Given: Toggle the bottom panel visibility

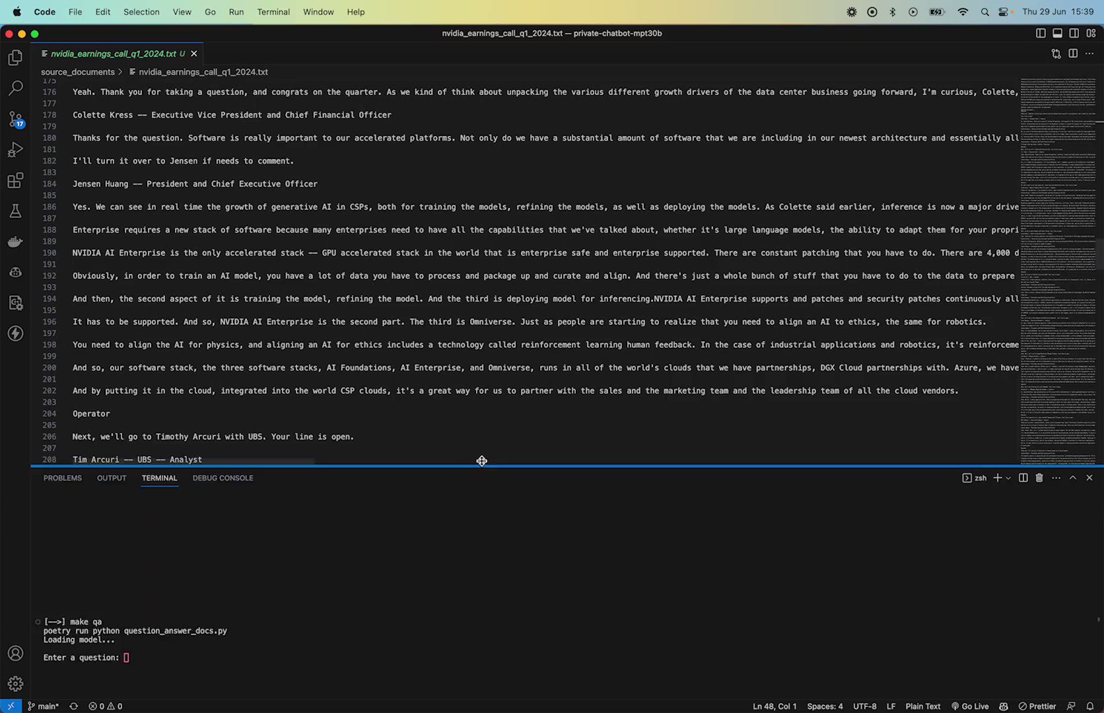Looking at the screenshot, I should [1058, 33].
